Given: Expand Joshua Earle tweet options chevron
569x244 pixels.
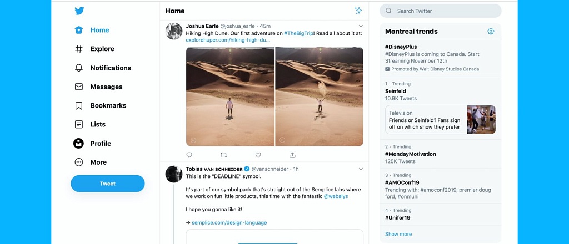Looking at the screenshot, I should pyautogui.click(x=361, y=26).
